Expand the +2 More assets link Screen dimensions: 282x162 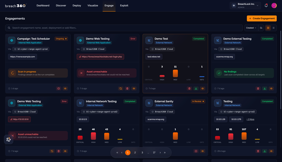pos(250,119)
